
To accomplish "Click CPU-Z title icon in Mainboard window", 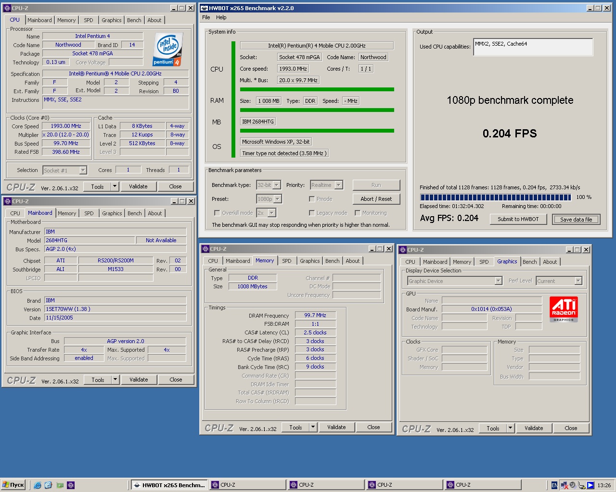I will 7,201.
